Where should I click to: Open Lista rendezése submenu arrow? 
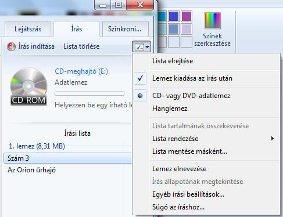click(x=273, y=139)
